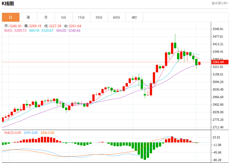Click the MACD indicator label

point(13,133)
